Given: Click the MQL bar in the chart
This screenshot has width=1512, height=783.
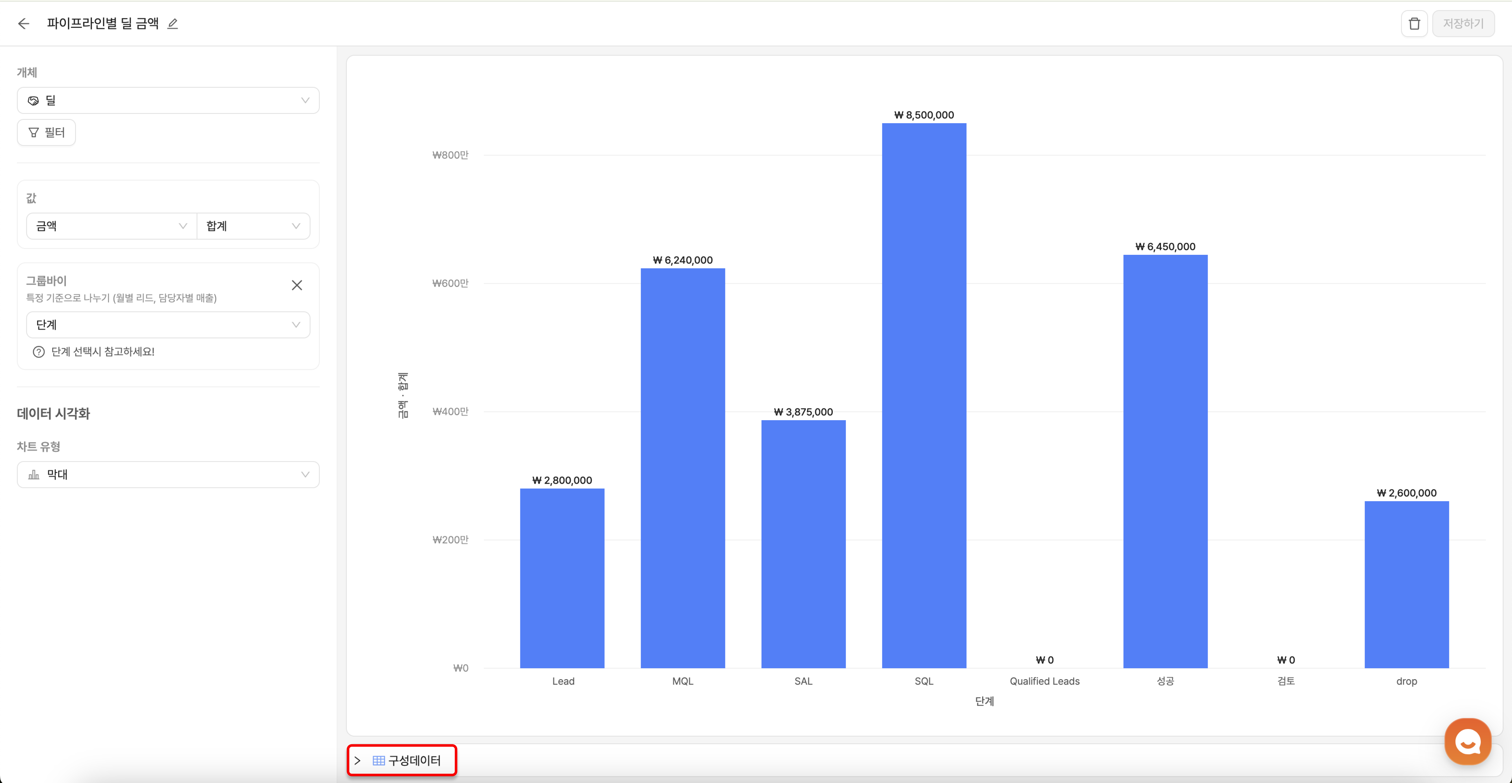Looking at the screenshot, I should 683,468.
